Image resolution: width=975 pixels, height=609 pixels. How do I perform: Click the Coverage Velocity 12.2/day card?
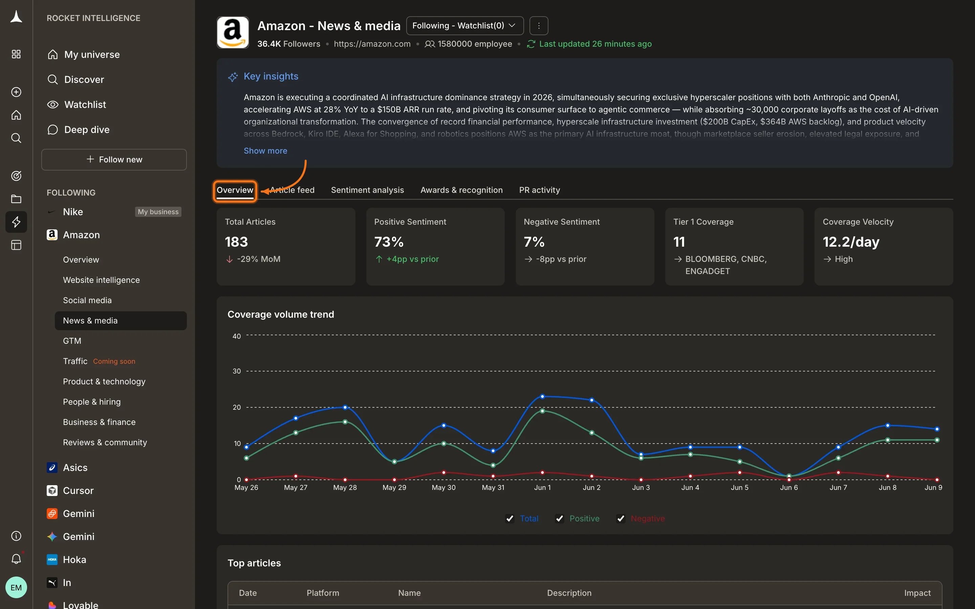coord(884,247)
